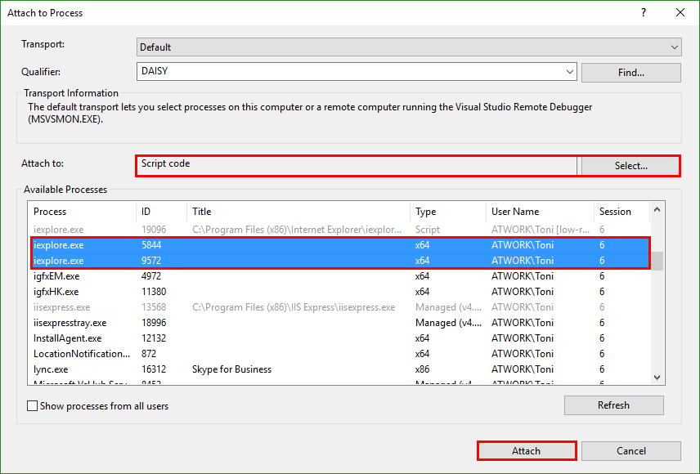Click the Qualifier text field DAISY
This screenshot has height=474, width=700.
coord(352,72)
